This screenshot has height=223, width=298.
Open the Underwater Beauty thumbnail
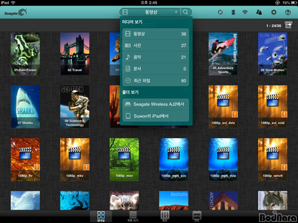click(x=75, y=200)
